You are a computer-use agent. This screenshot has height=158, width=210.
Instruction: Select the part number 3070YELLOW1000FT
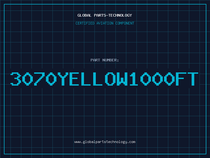pos(104,79)
